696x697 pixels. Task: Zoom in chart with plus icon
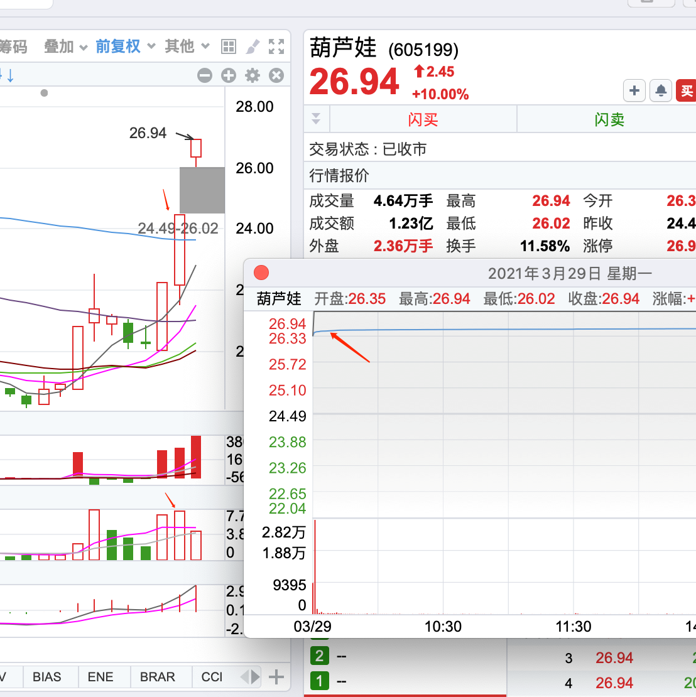pos(229,75)
